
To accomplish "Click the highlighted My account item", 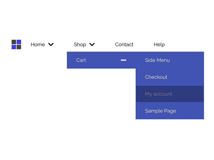I will pos(159,94).
